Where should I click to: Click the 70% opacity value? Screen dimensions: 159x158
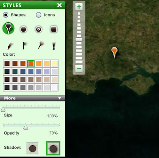[x=54, y=133]
